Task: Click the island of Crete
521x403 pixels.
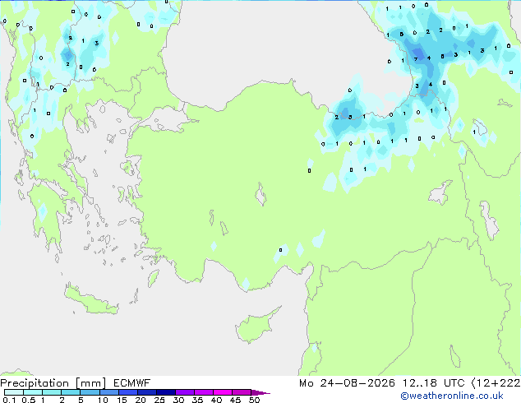Action: 91,300
